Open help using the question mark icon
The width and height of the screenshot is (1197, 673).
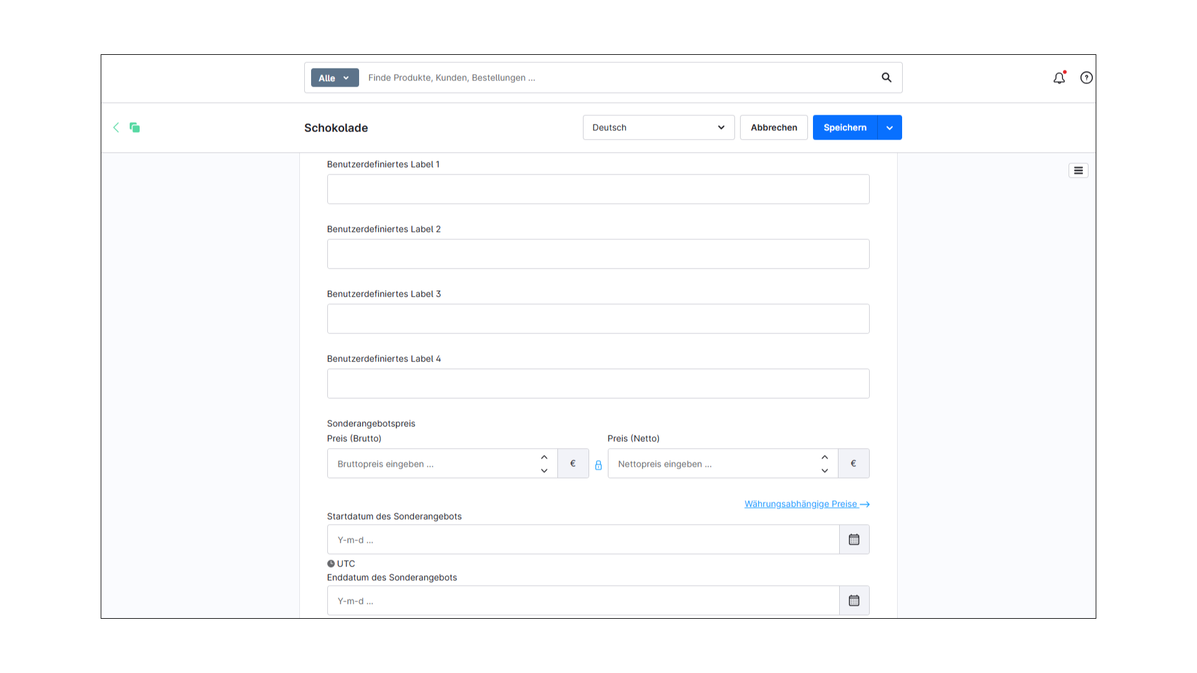pyautogui.click(x=1087, y=78)
